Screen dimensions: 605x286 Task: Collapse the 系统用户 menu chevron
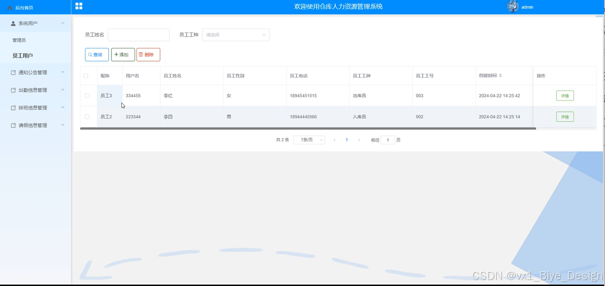point(63,23)
